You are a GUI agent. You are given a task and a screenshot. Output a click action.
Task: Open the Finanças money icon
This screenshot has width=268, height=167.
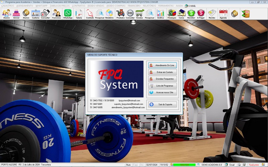(172, 14)
